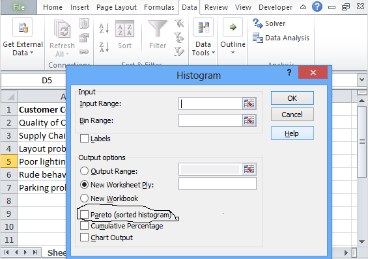Viewport: 368px width, 259px height.
Task: Switch to the Formulas ribbon tab
Action: (159, 7)
